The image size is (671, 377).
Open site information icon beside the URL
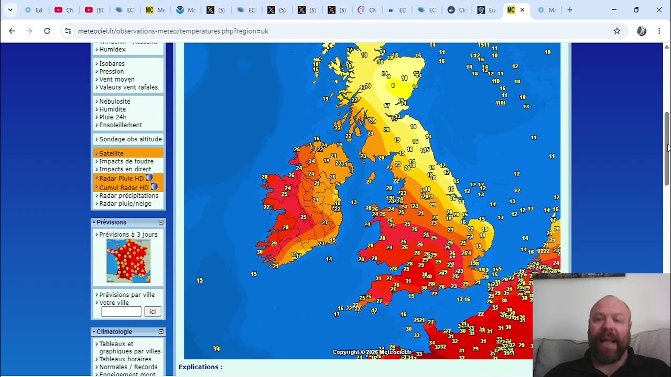68,31
